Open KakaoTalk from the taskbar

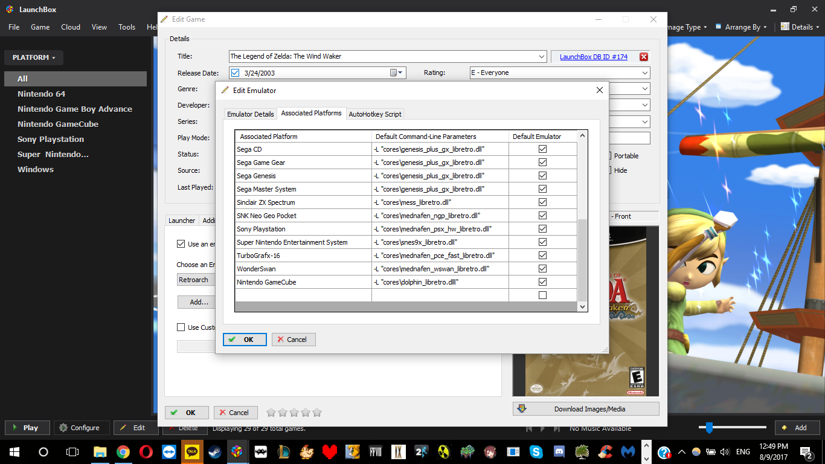pos(192,451)
